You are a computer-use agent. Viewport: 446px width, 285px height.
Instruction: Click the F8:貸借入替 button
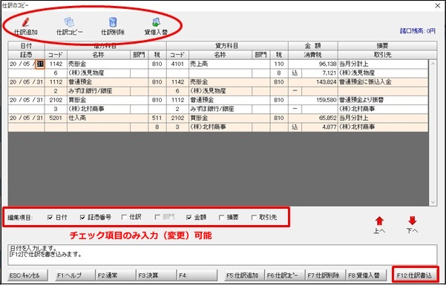[367, 275]
